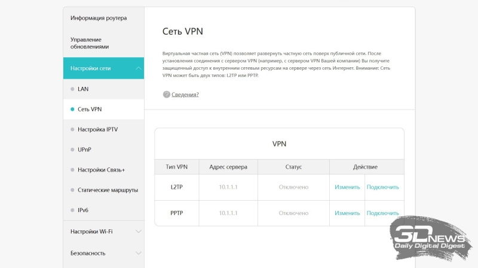This screenshot has height=268, width=478.
Task: Expand the Безопасность section
Action: 139,253
